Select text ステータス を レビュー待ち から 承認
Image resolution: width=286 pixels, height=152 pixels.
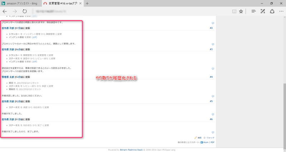point(28,86)
